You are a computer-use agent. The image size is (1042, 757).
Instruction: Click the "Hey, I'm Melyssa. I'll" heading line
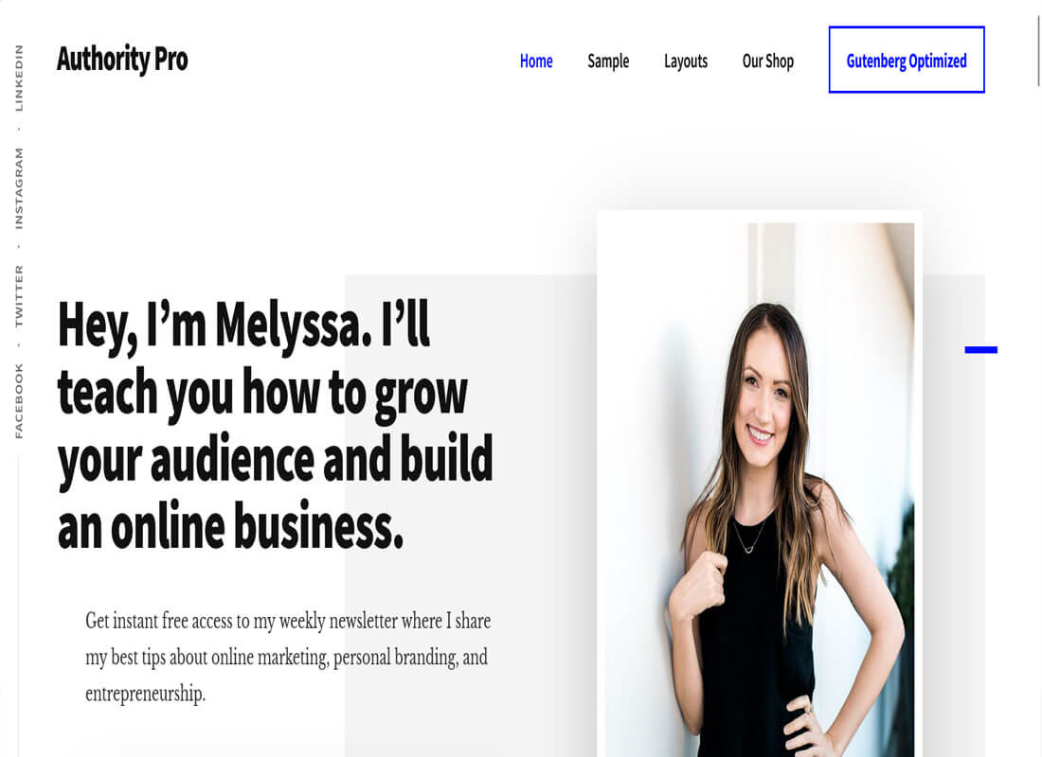tap(243, 326)
